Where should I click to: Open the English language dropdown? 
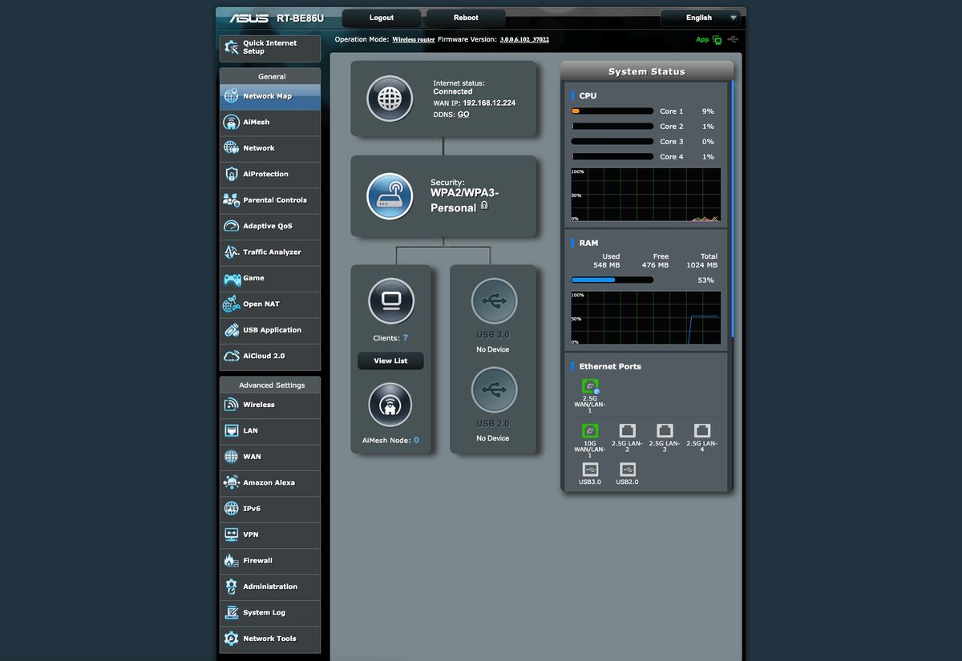click(x=701, y=18)
